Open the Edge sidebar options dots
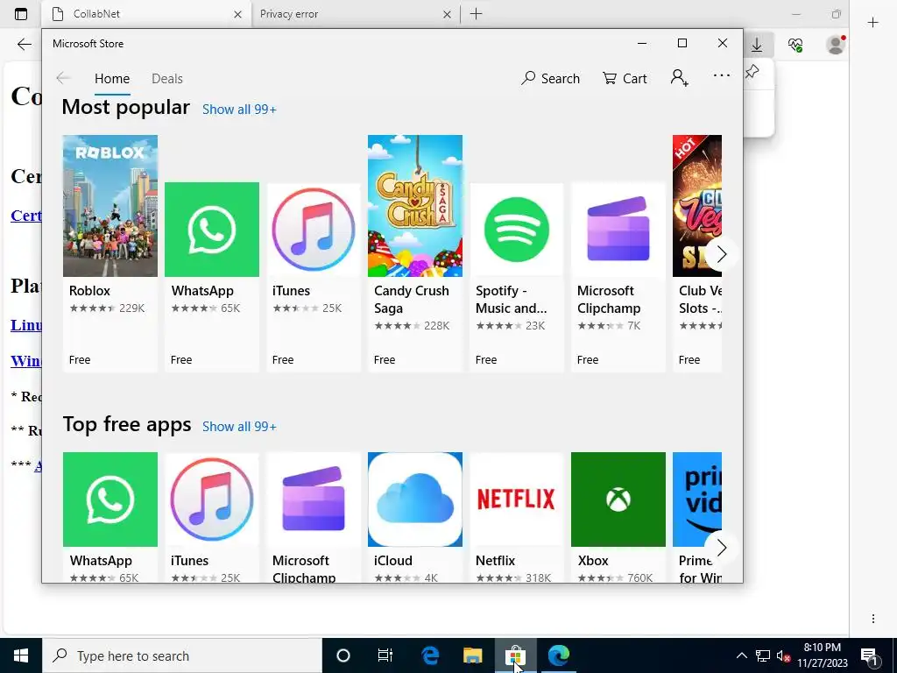The height and width of the screenshot is (673, 897). (x=873, y=619)
